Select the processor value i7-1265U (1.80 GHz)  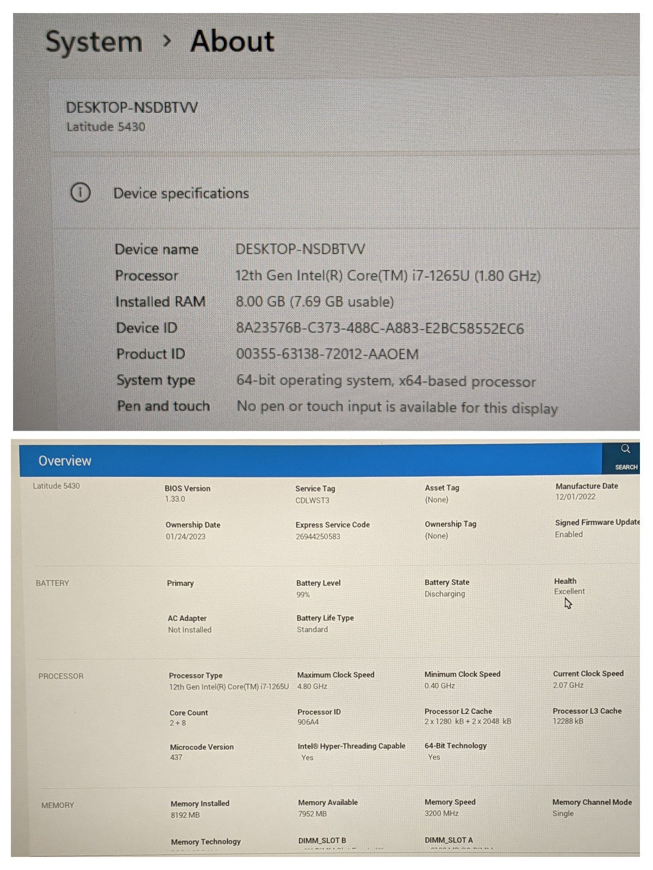click(x=388, y=276)
